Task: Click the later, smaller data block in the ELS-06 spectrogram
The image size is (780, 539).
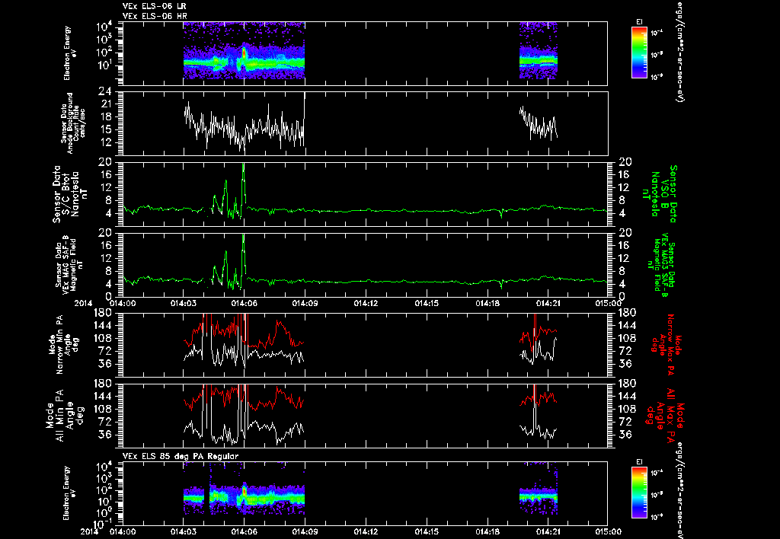Action: pos(539,50)
